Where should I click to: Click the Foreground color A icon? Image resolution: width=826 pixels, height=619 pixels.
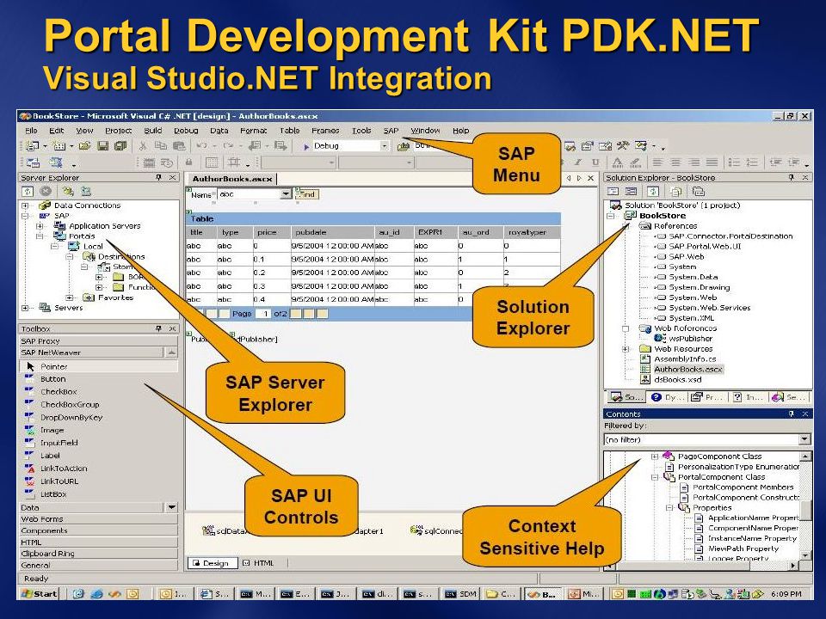pos(618,162)
